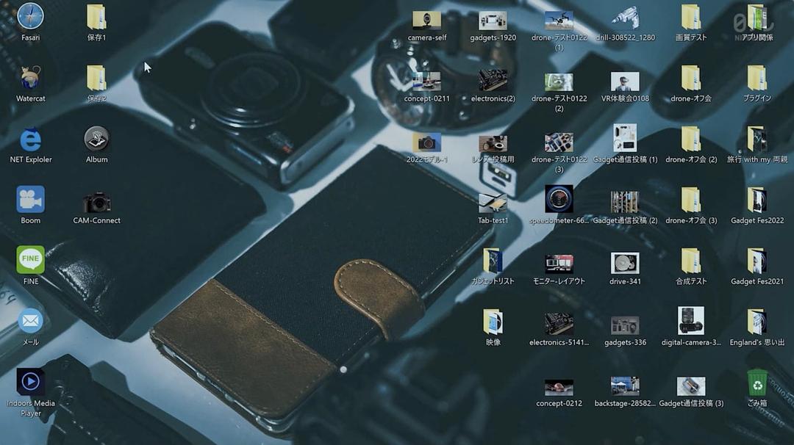Open the Gadget Fes2022 folder
This screenshot has height=445, width=794.
757,200
